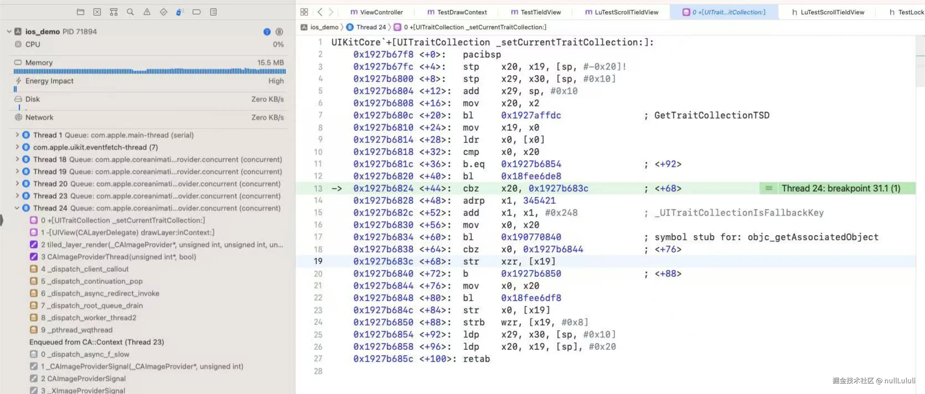Switch to the LuTestScrollTieldView.m tab

[622, 12]
